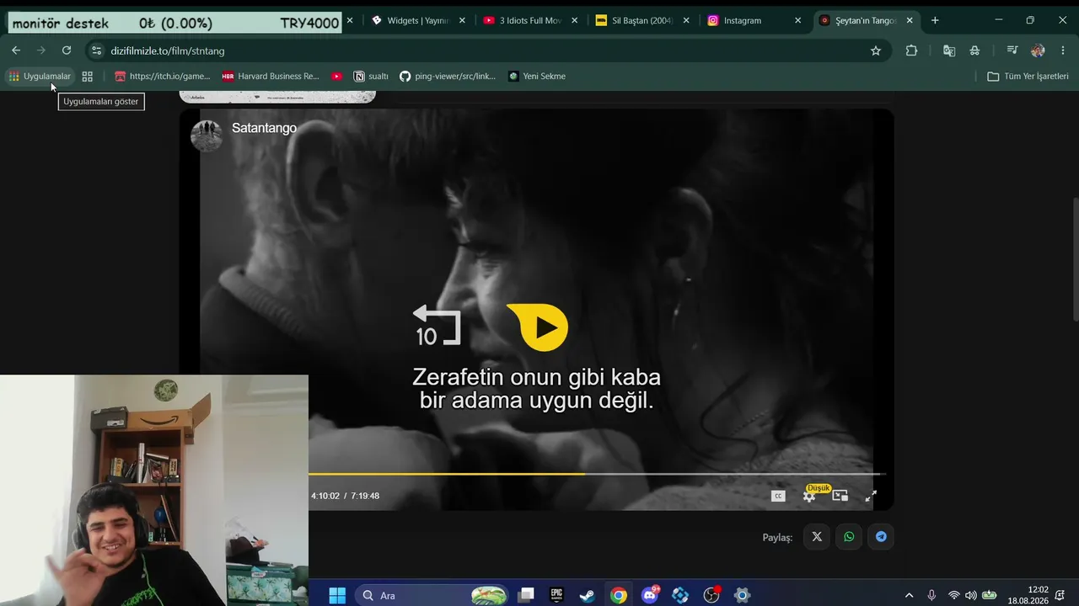
Task: Open the sualtı bookmark
Action: 371,76
